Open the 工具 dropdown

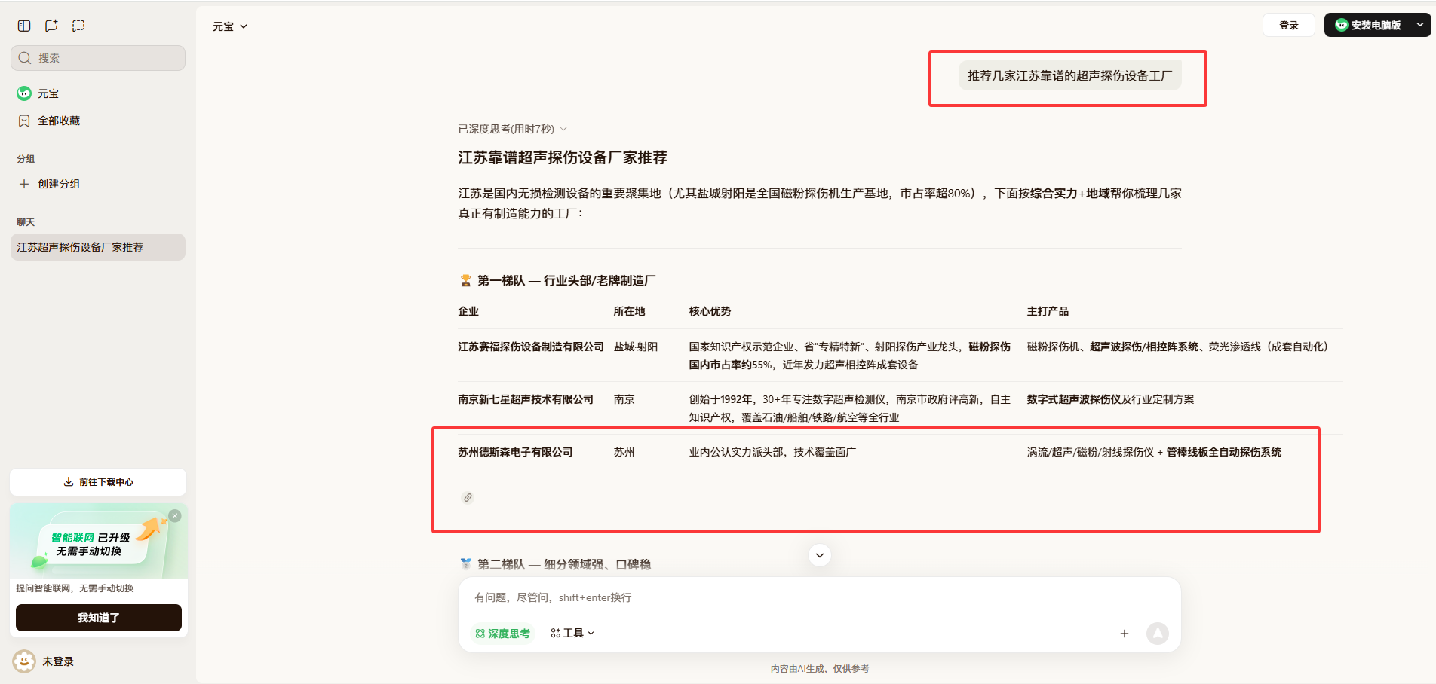pos(572,634)
